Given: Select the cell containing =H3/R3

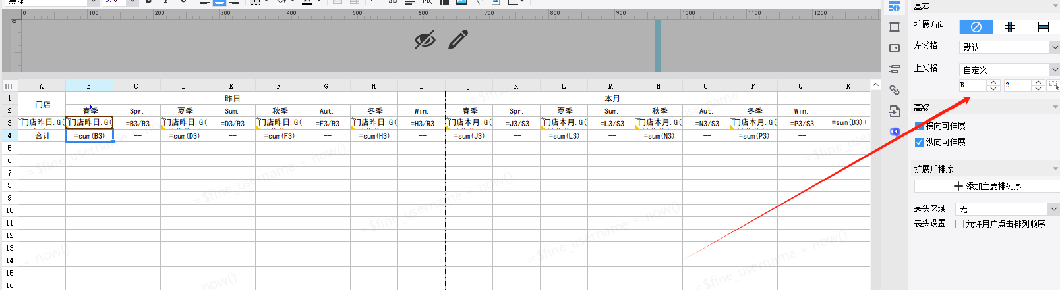Looking at the screenshot, I should [x=421, y=123].
